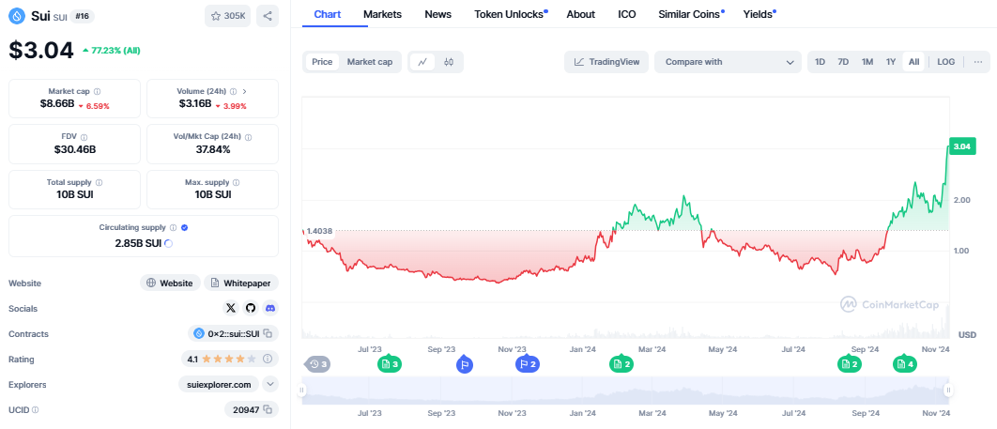The height and width of the screenshot is (429, 997).
Task: Click Vol/Mkt Cap (24h) info icon
Action: (249, 137)
